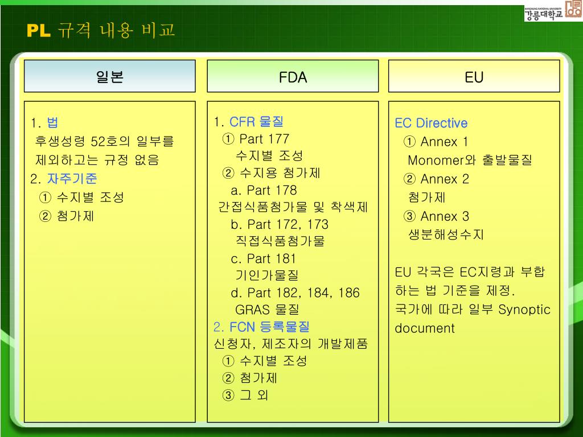Click the 강릉대학교 logo in the corner
The width and height of the screenshot is (583, 437).
553,10
